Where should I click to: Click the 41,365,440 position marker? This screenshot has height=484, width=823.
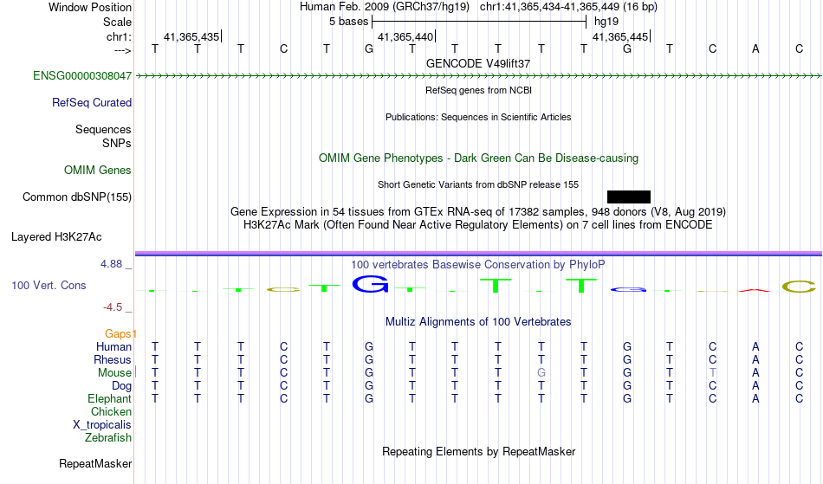click(405, 37)
